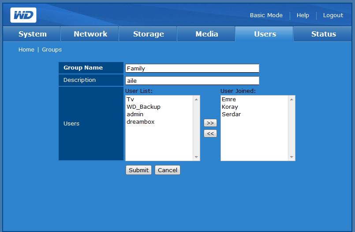355x232 pixels.
Task: Focus the Description input field
Action: [192, 81]
